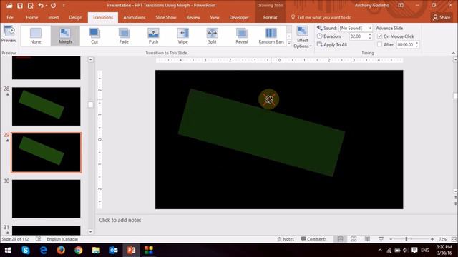Open the Notes pane from status bar
Image resolution: width=458 pixels, height=257 pixels.
(286, 239)
